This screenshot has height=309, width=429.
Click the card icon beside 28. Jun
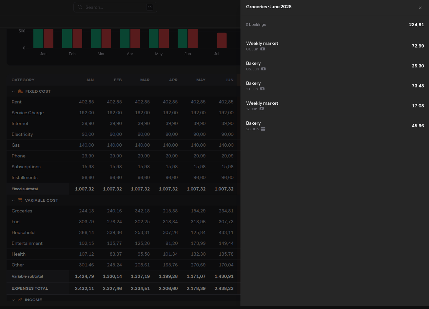click(263, 129)
